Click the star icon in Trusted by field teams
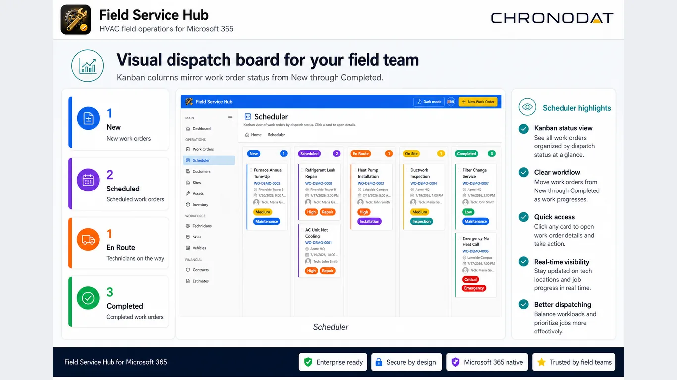This screenshot has width=677, height=380. pos(541,362)
